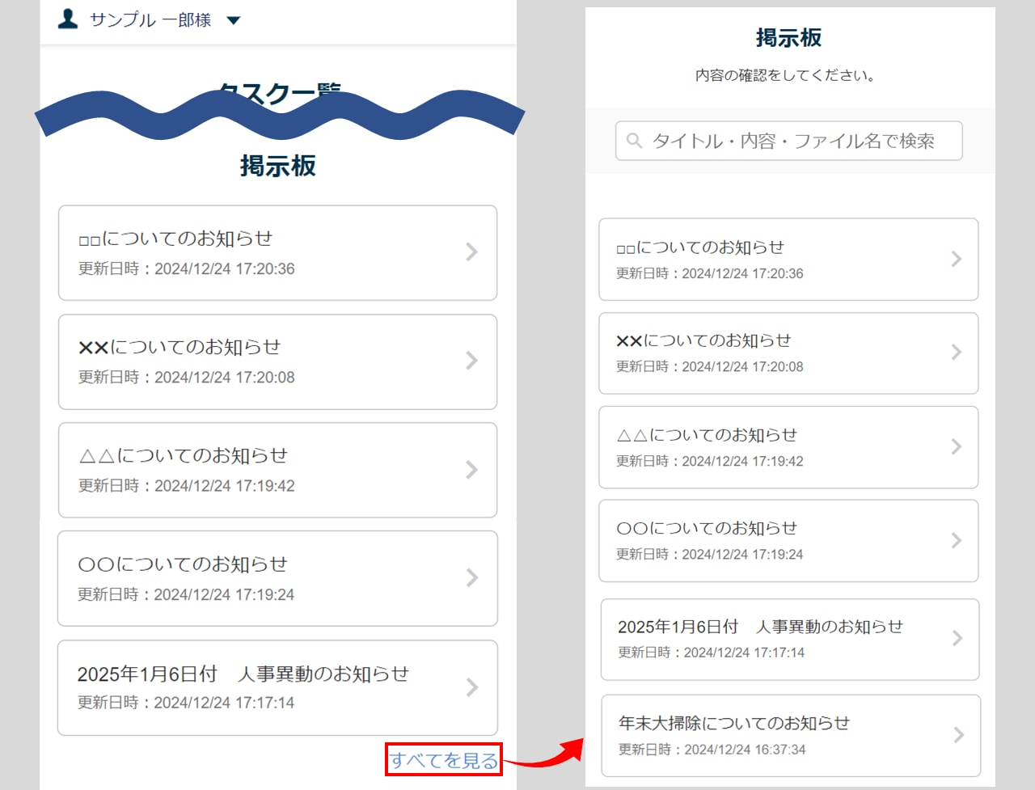Screen dimensions: 1035x790
Task: Click the chevron on left panel ××についてのお知らせ
Action: 472,361
